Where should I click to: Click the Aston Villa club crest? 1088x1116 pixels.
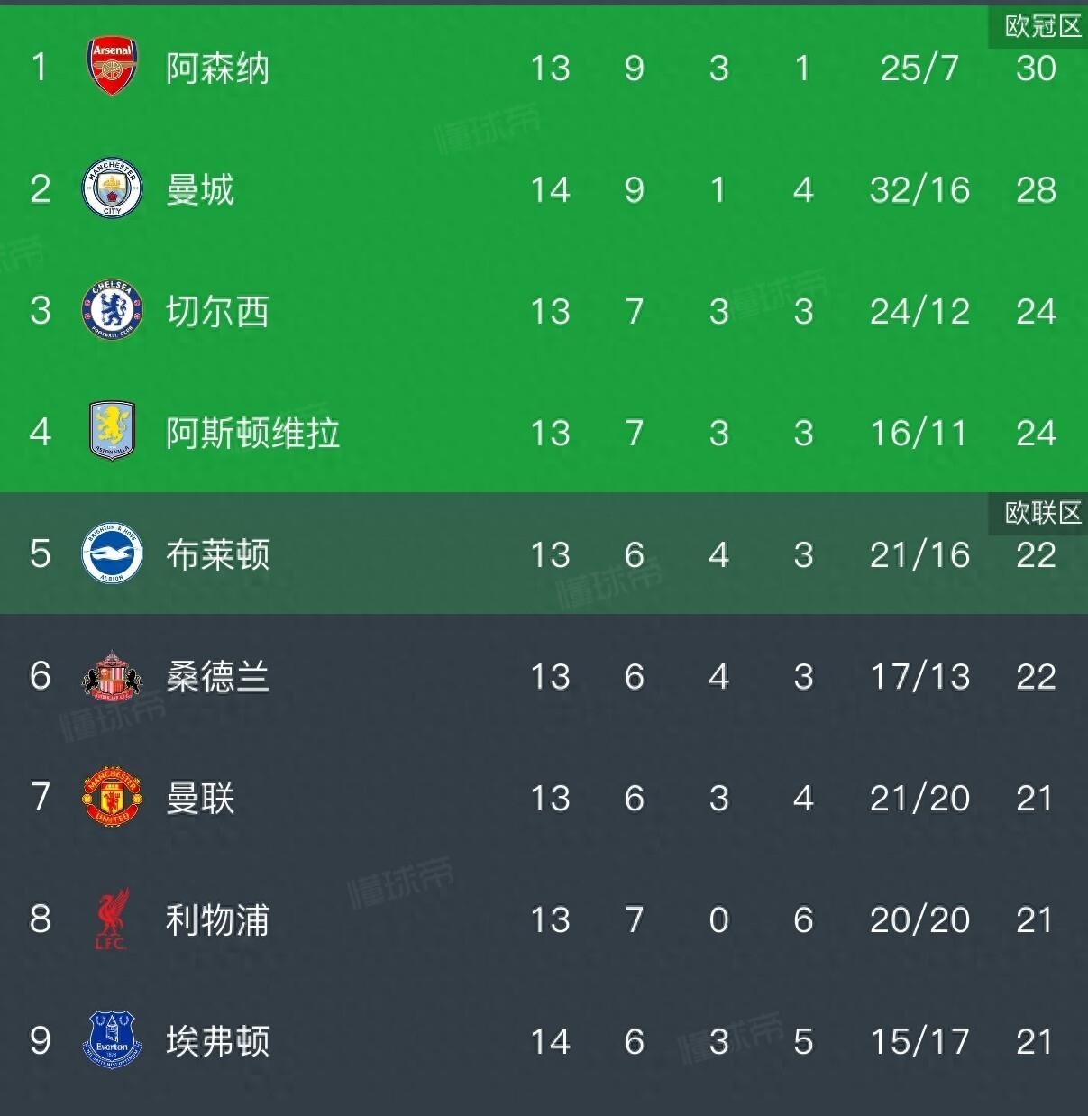tap(112, 432)
